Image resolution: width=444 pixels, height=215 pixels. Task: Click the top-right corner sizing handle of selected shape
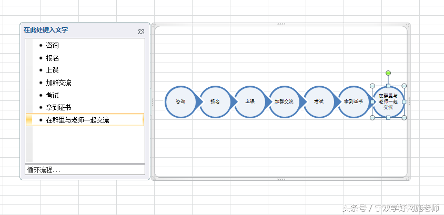click(x=405, y=86)
